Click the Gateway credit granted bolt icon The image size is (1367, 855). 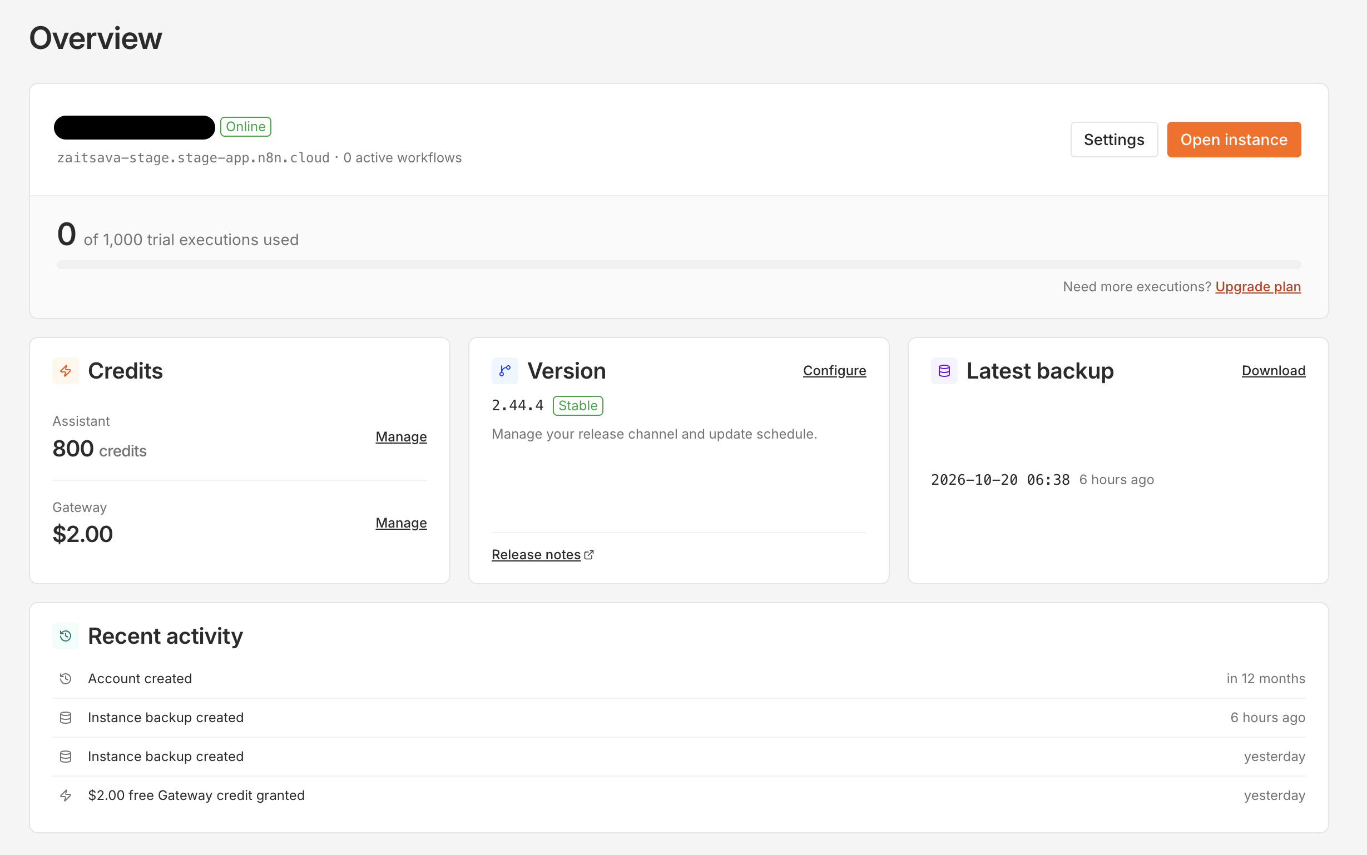pyautogui.click(x=66, y=796)
